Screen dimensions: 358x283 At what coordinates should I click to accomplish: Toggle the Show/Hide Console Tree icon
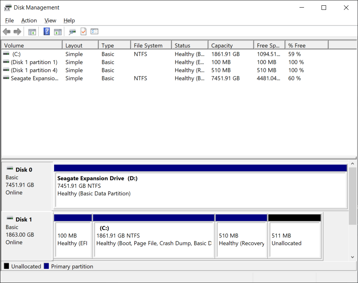(32, 31)
